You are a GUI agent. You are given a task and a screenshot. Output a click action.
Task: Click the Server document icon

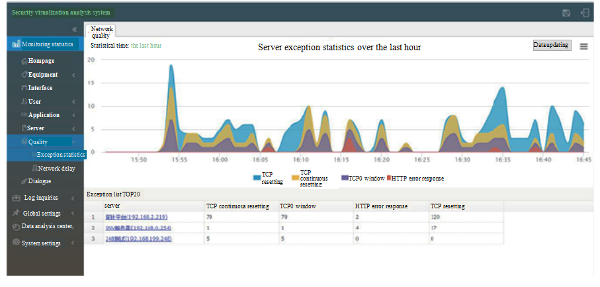(x=24, y=128)
